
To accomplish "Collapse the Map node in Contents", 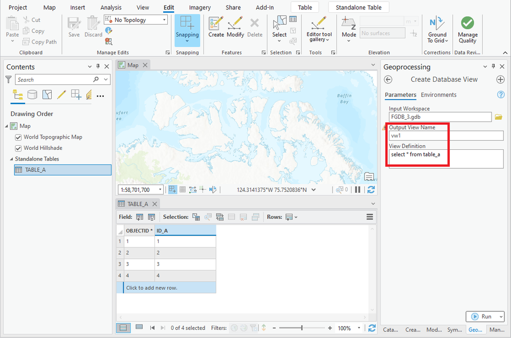I will pyautogui.click(x=7, y=126).
